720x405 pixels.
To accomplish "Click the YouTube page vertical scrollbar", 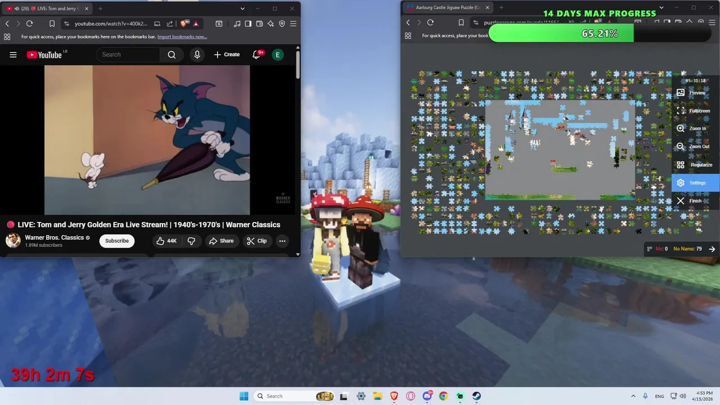I will pos(298,65).
